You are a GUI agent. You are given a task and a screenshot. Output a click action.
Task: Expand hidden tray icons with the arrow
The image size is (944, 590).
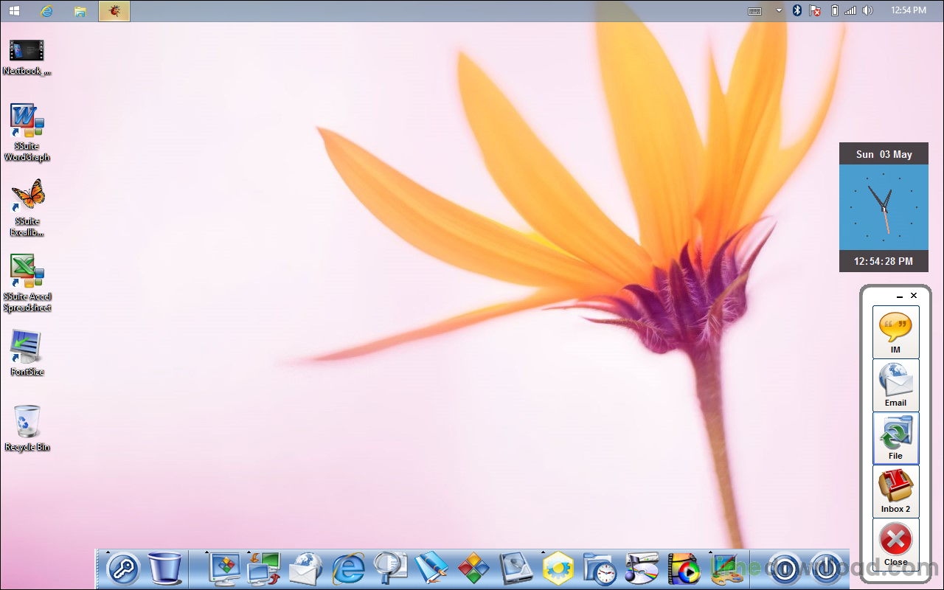tap(779, 10)
